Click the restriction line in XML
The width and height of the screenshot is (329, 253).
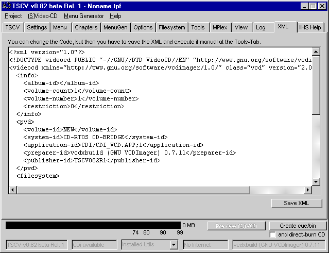(74, 107)
